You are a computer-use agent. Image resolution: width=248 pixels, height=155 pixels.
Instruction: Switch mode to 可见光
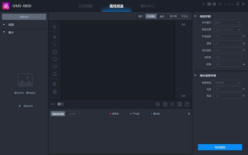[185, 16]
